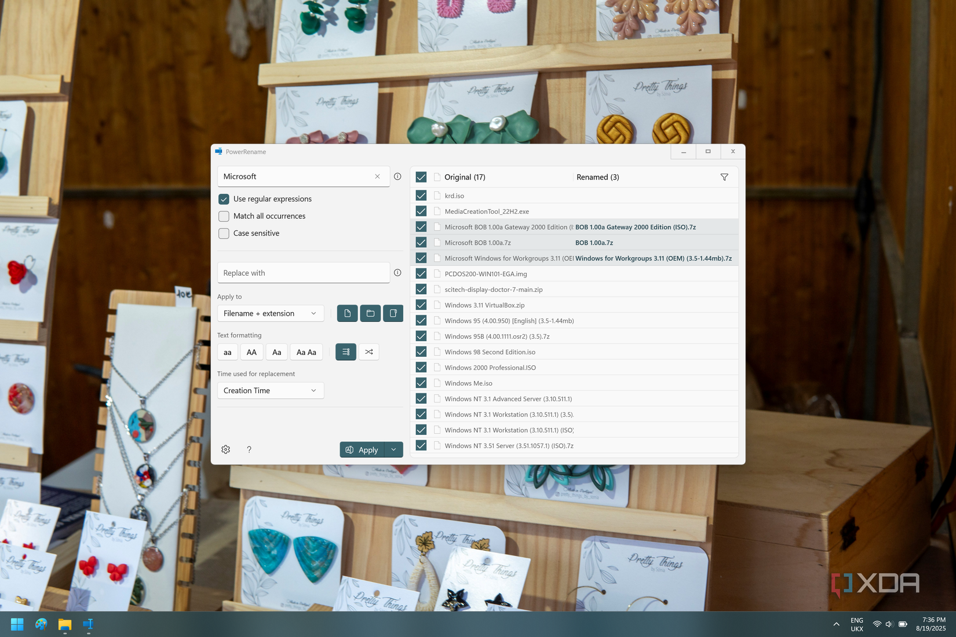Viewport: 956px width, 637px height.
Task: Click the Renamed (3) column header
Action: (597, 177)
